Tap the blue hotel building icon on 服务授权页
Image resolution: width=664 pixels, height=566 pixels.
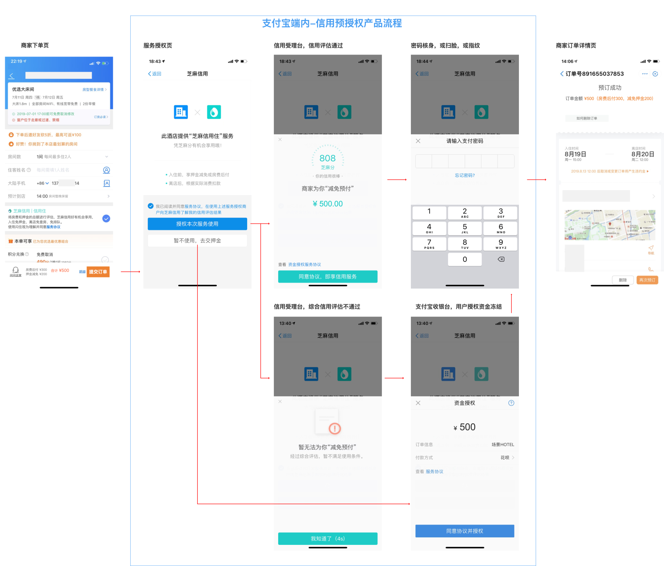pos(181,112)
